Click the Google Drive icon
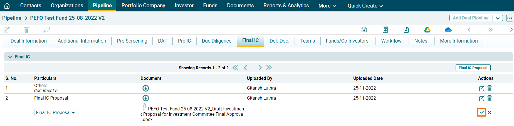 pos(427,30)
